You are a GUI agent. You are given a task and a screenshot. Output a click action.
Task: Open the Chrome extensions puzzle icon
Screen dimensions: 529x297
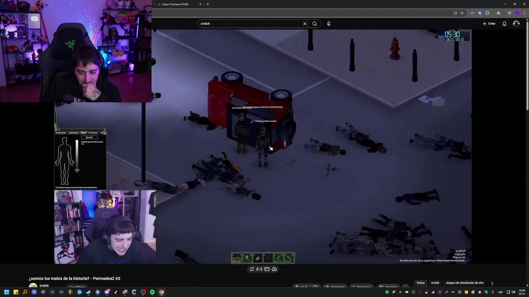487,13
